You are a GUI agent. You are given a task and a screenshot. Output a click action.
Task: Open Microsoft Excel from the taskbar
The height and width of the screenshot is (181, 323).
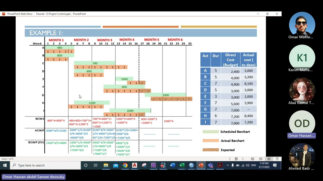[182, 165]
